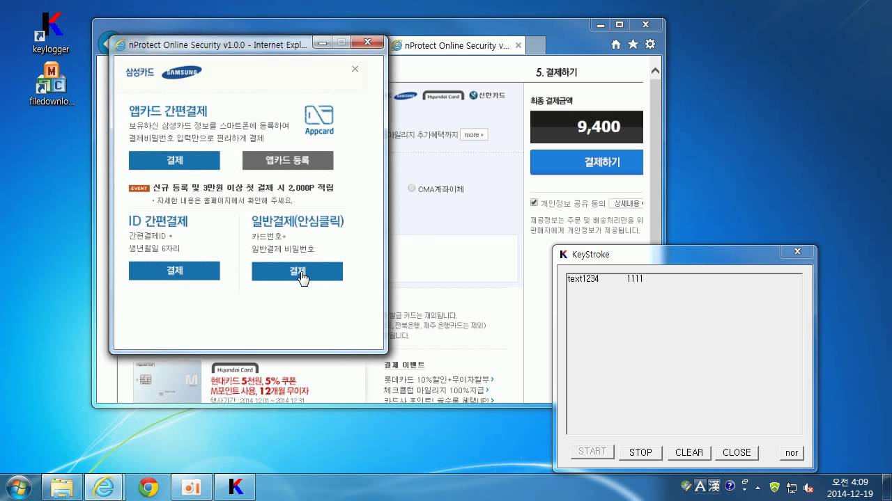
Task: Click the Hanja (漢) conversion tray button
Action: click(715, 486)
